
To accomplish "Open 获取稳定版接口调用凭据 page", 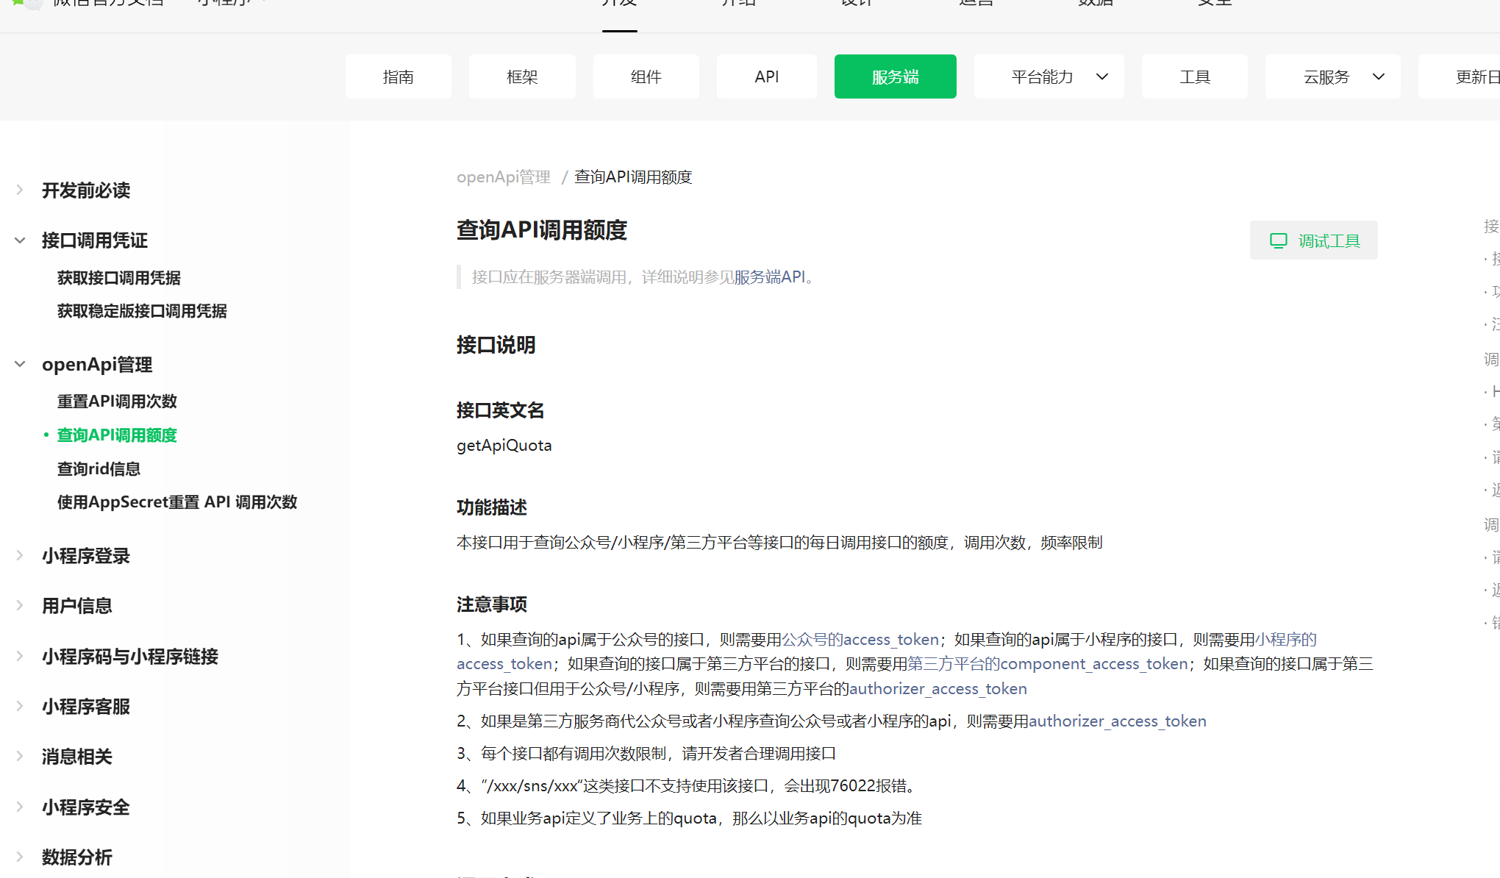I will 142,311.
